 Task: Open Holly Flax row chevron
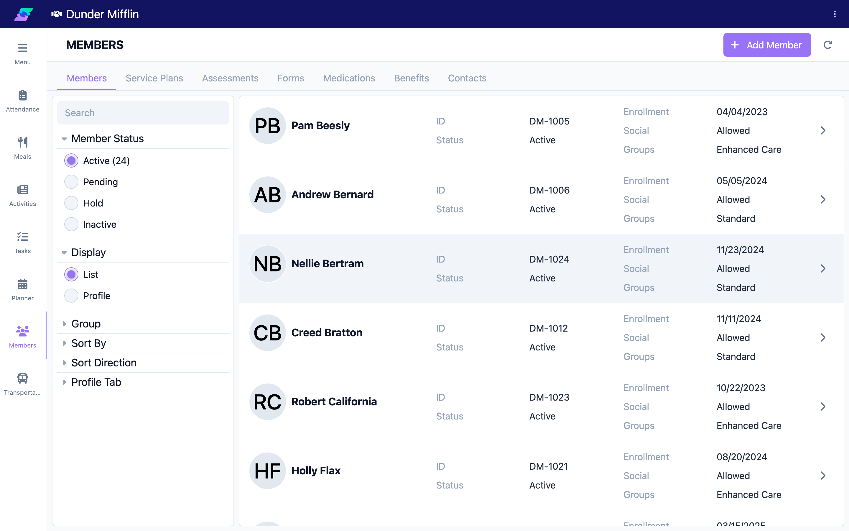coord(823,476)
